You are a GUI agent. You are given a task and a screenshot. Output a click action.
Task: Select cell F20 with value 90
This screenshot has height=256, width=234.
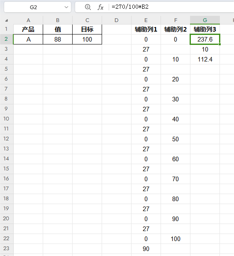point(175,219)
